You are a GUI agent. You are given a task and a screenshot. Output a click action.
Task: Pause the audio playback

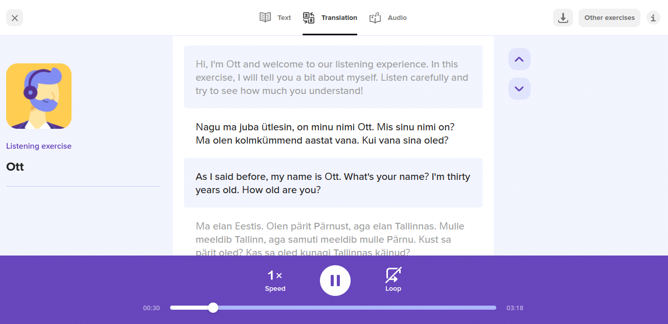point(335,281)
